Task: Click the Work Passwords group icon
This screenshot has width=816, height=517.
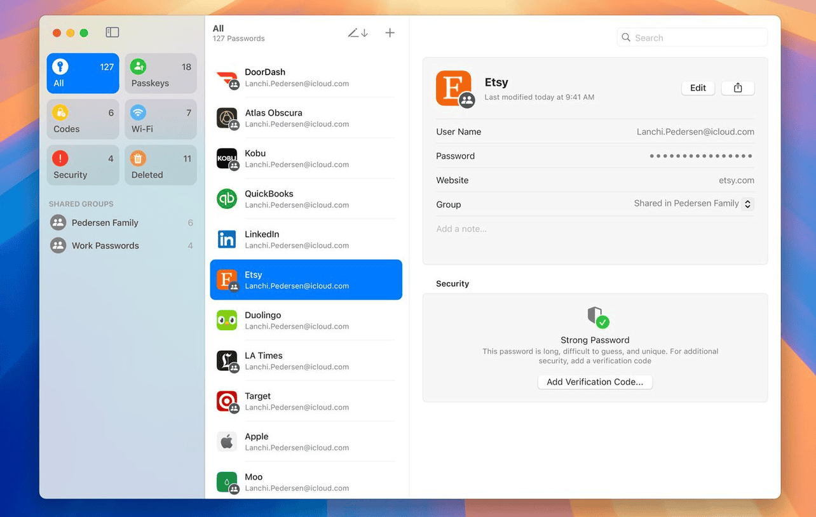Action: [x=58, y=246]
